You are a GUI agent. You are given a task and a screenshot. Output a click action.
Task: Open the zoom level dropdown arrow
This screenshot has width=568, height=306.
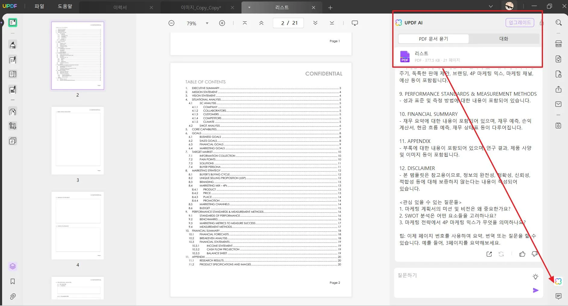coord(207,23)
